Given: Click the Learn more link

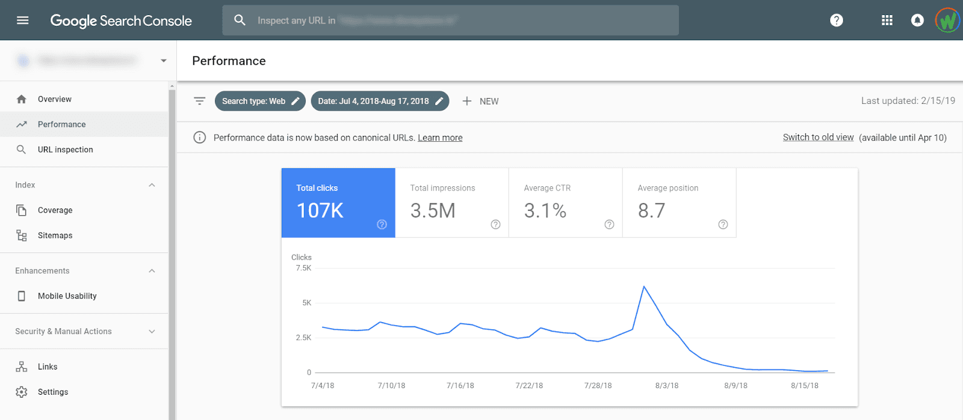Looking at the screenshot, I should coord(440,138).
